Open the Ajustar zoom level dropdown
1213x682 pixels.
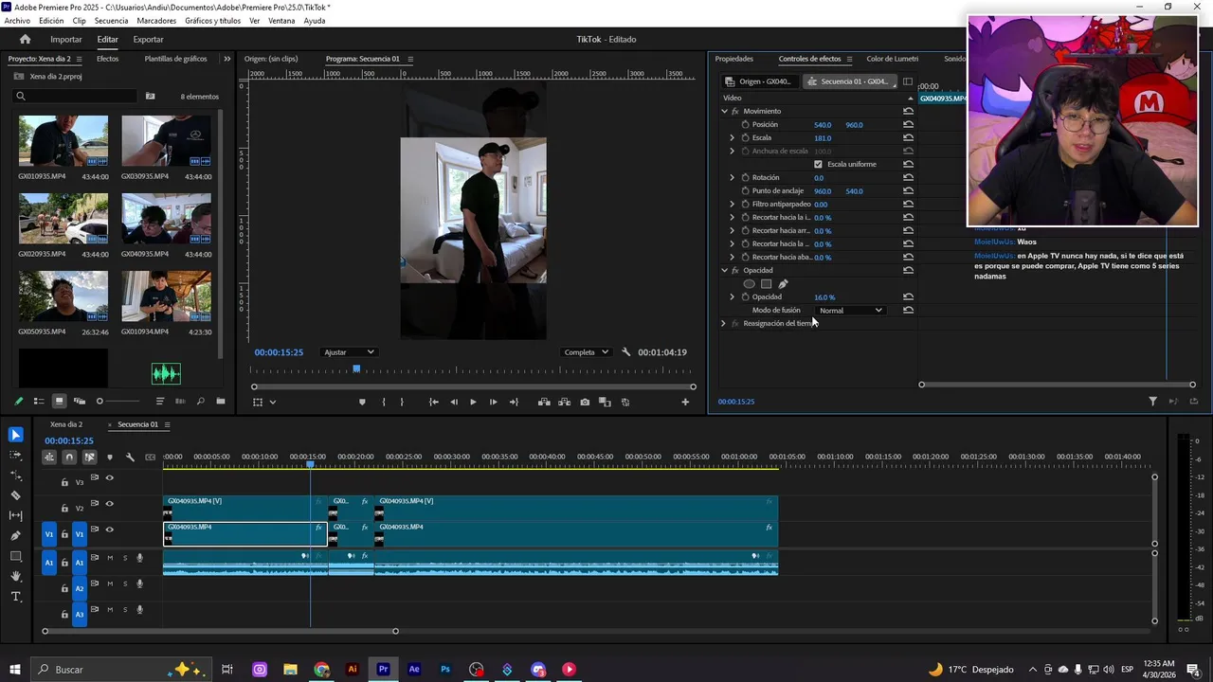pos(349,352)
